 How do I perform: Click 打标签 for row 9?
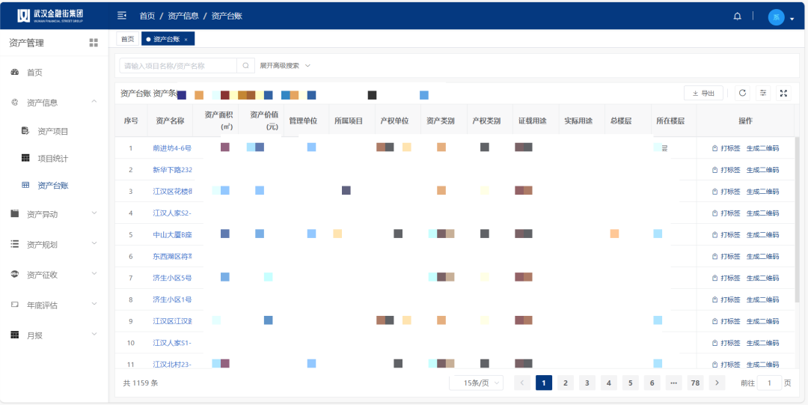(x=726, y=321)
